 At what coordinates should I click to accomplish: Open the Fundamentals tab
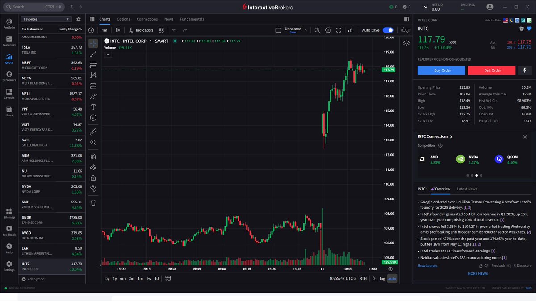[192, 19]
